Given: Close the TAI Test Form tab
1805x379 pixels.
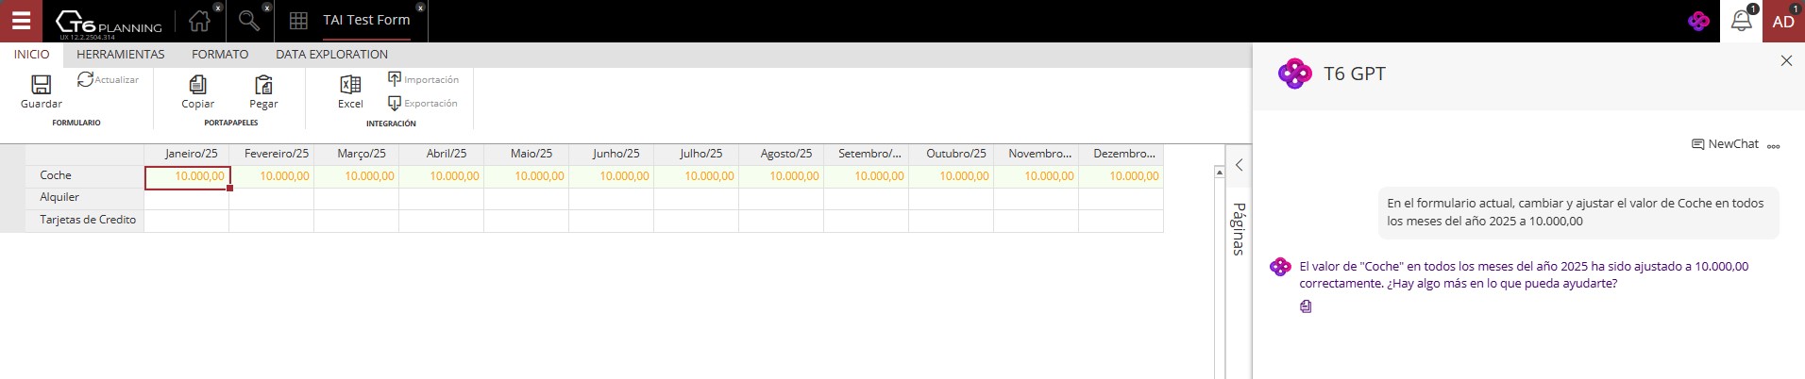Looking at the screenshot, I should (420, 8).
